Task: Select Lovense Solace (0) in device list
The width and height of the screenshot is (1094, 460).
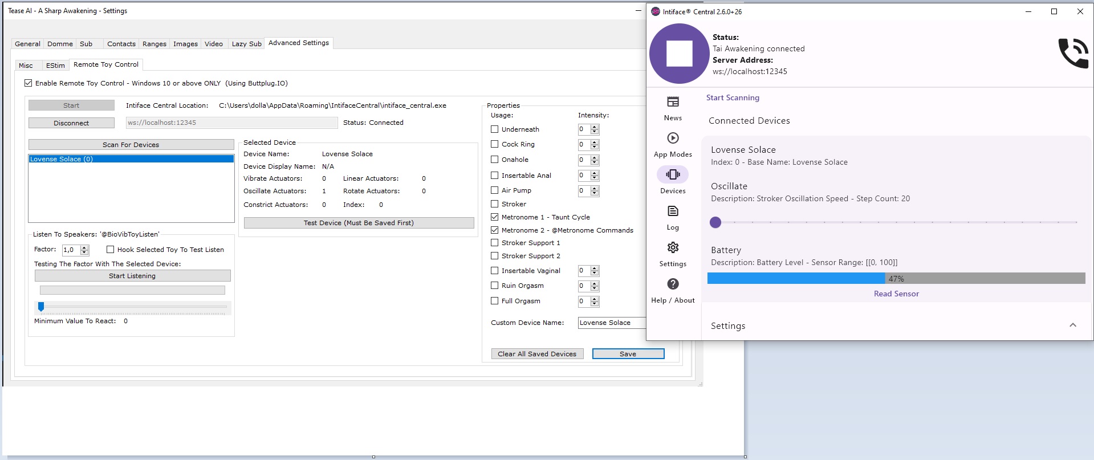Action: pos(131,159)
